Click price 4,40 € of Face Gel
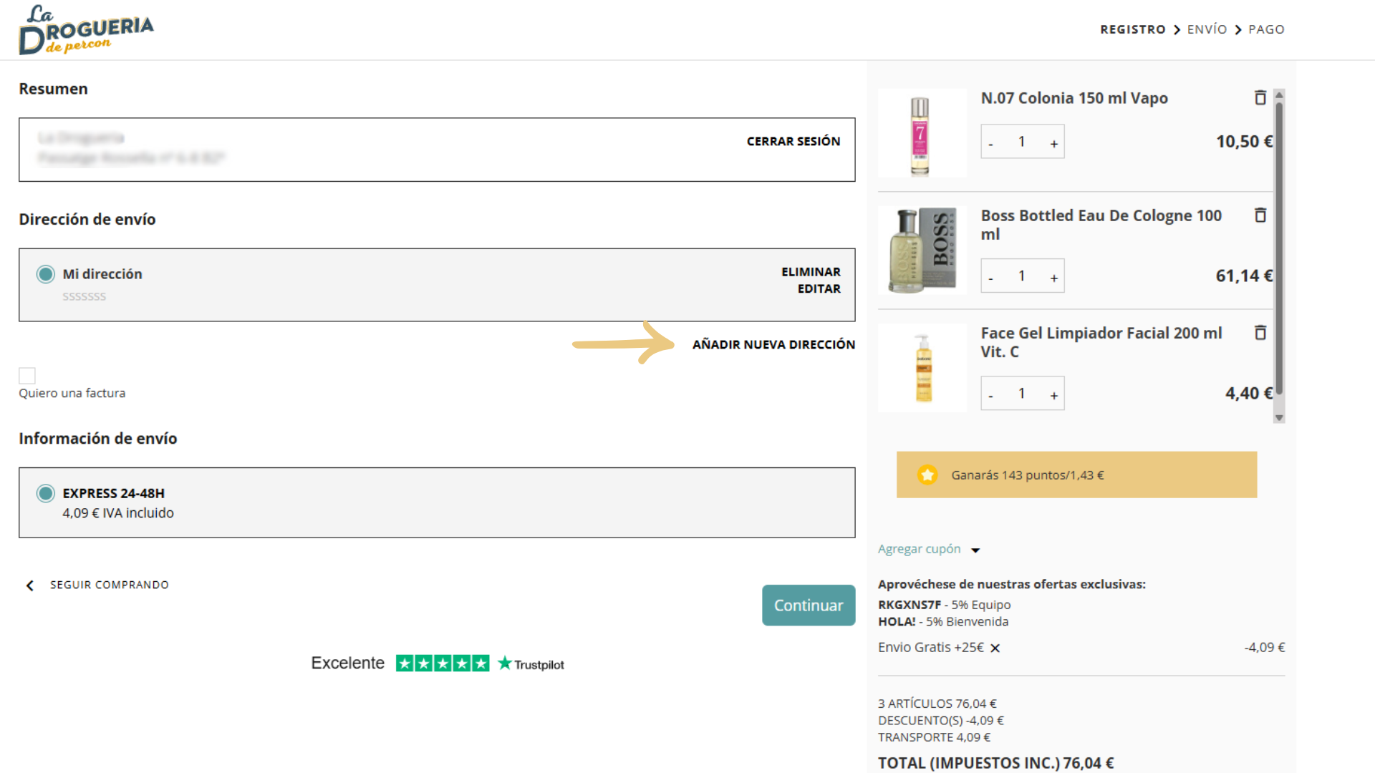Viewport: 1375px width, 773px height. tap(1249, 394)
